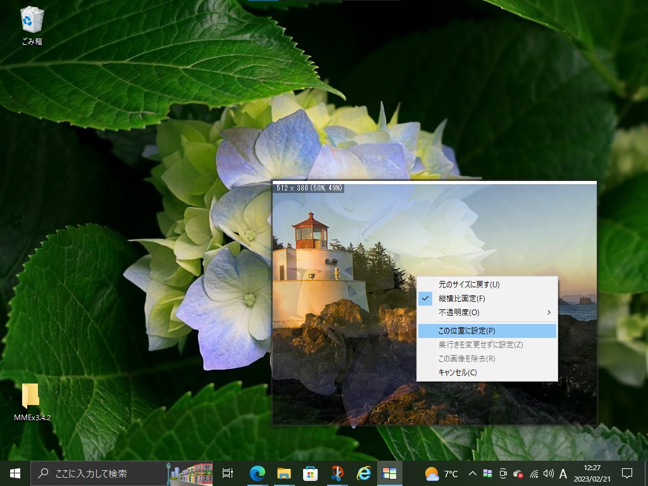Choose 元のサイズに戻す(U) in context menu
This screenshot has height=486, width=648.
click(x=487, y=284)
